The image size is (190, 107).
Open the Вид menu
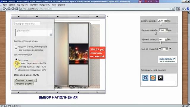pos(18,5)
